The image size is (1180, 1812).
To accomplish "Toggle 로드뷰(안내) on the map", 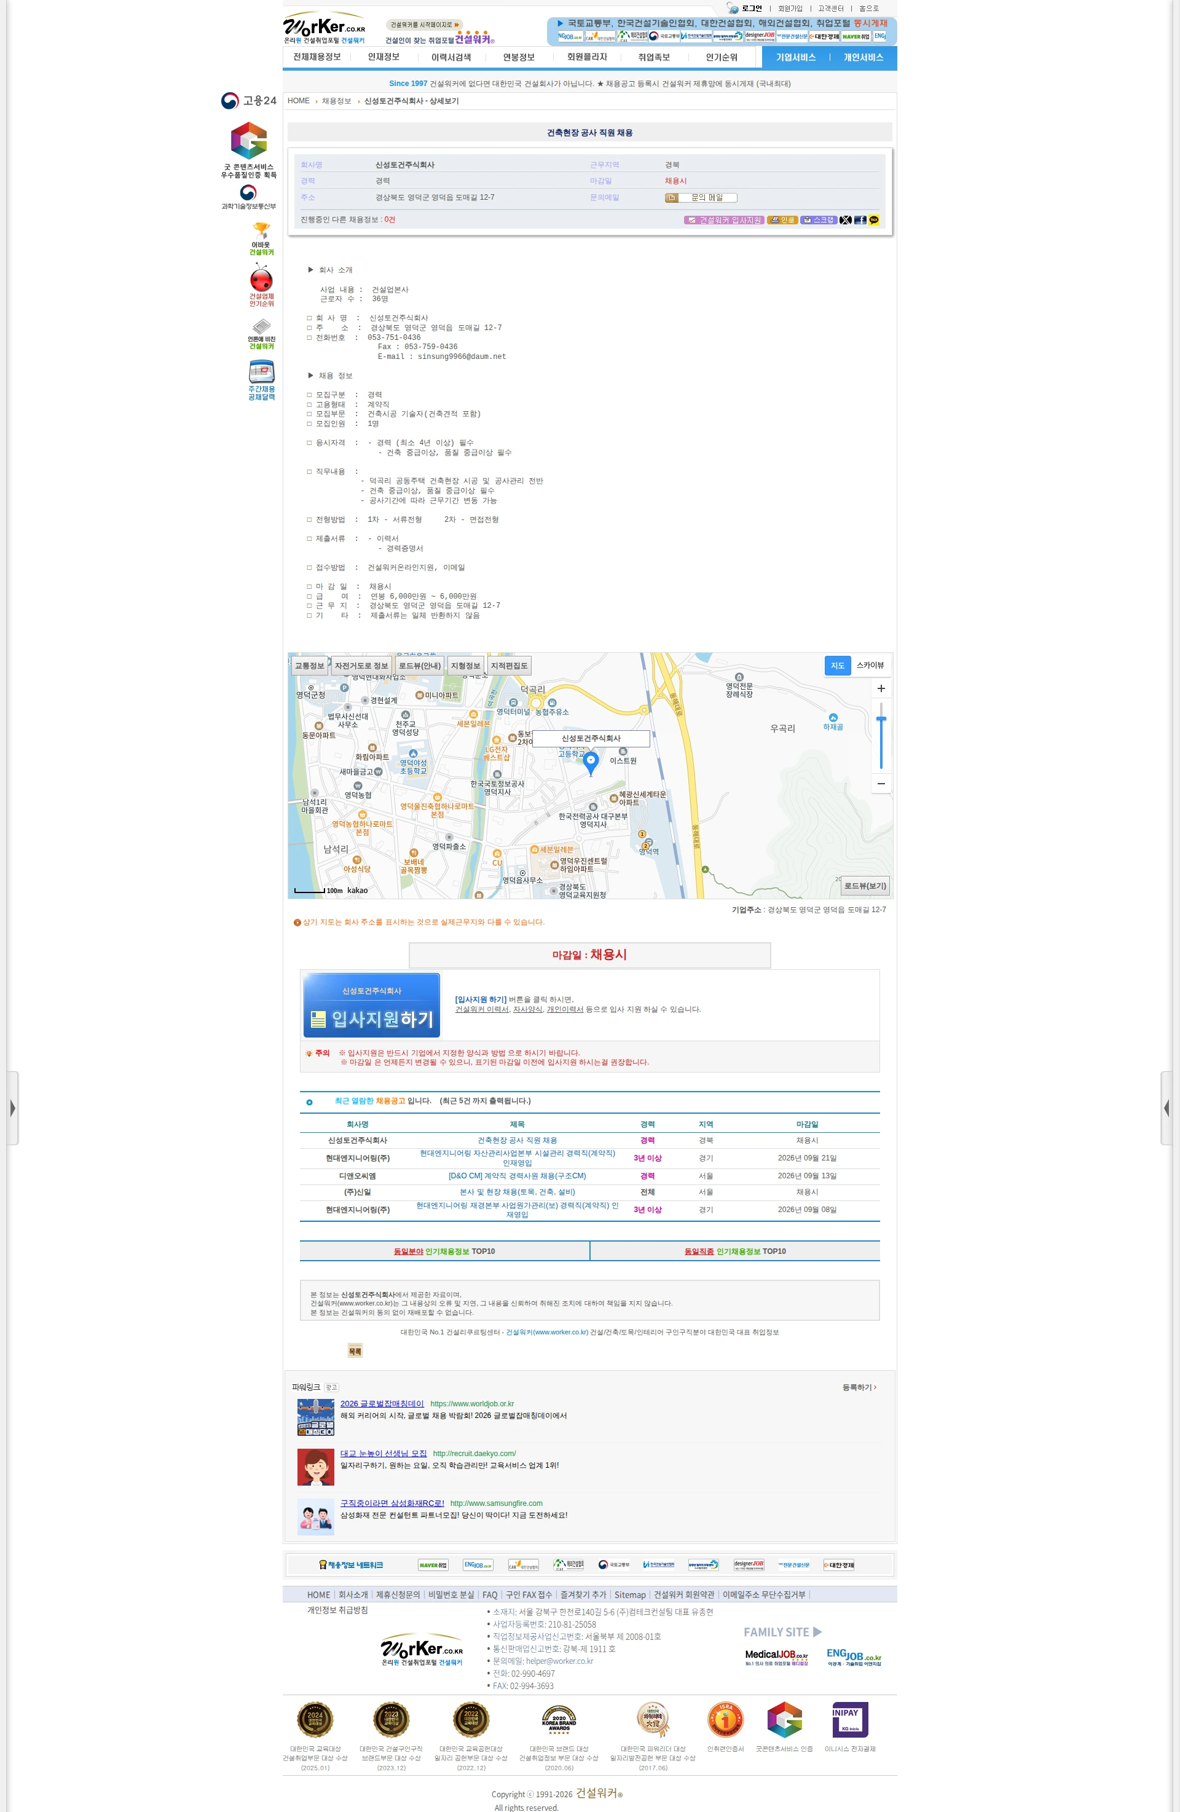I will (420, 666).
